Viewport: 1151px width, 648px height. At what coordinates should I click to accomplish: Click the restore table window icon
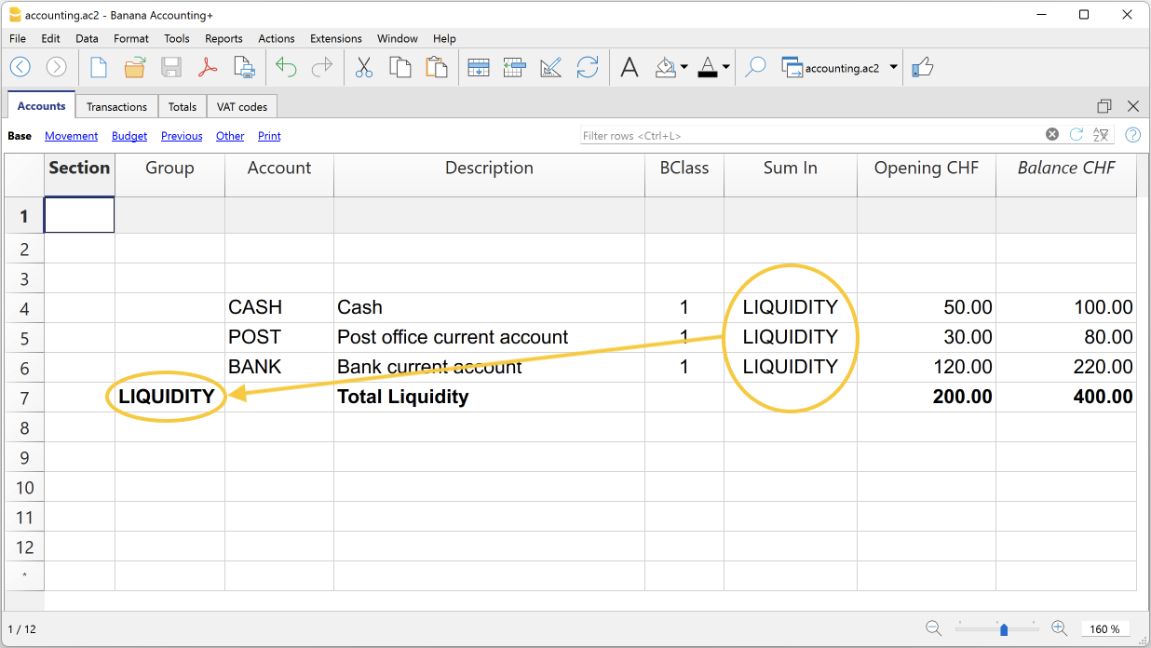pyautogui.click(x=1104, y=106)
